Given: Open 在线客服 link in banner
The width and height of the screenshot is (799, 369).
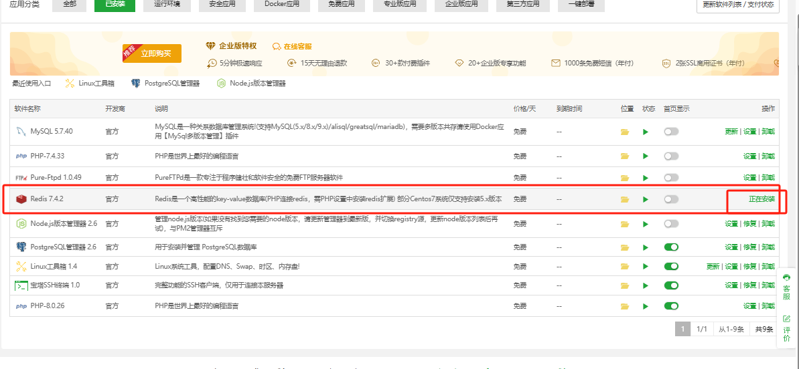Looking at the screenshot, I should [292, 46].
